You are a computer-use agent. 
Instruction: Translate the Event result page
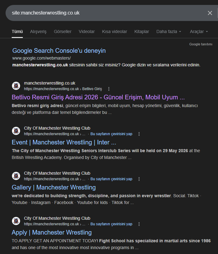pyautogui.click(x=111, y=134)
